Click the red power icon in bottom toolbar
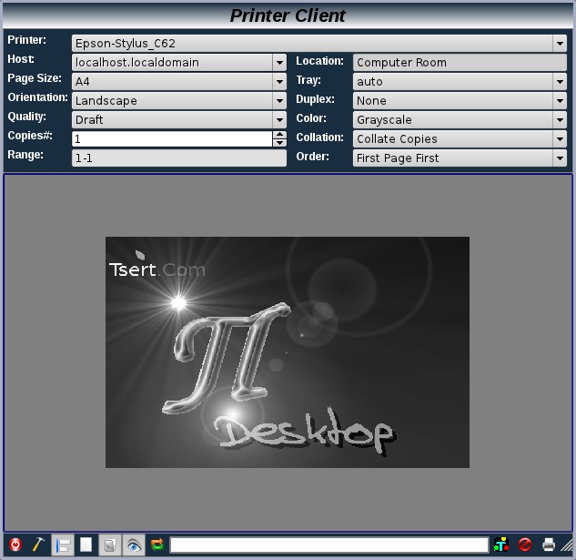Image resolution: width=576 pixels, height=560 pixels. tap(15, 545)
